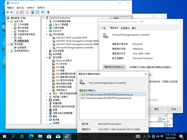Open the 動作(A) menu

[21, 8]
